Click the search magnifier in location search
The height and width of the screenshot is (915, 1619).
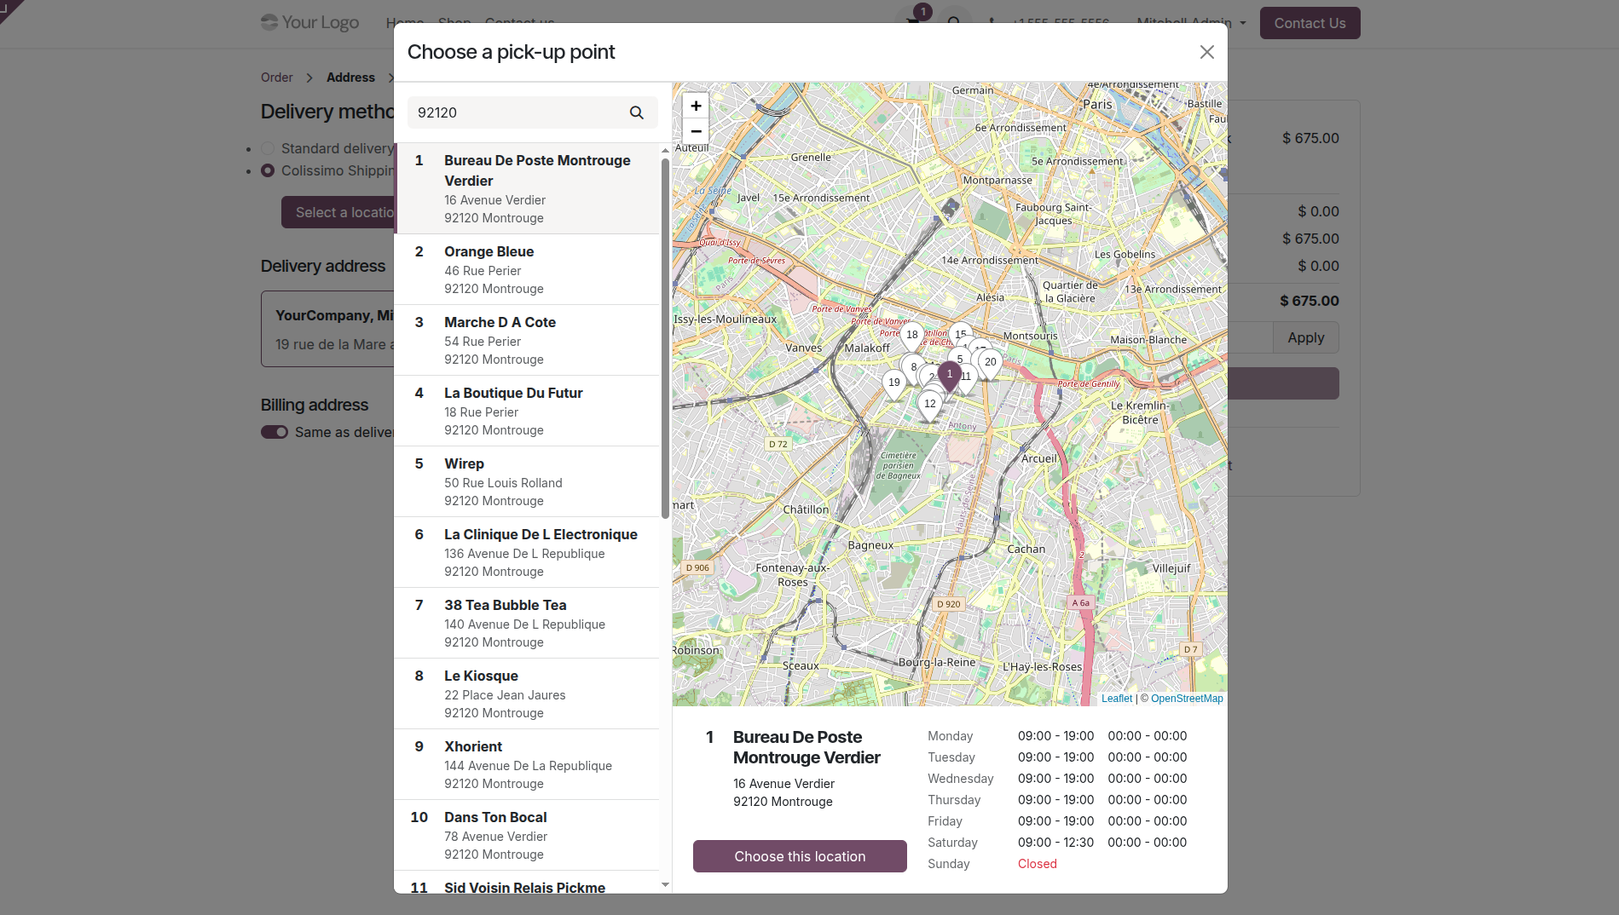[637, 112]
